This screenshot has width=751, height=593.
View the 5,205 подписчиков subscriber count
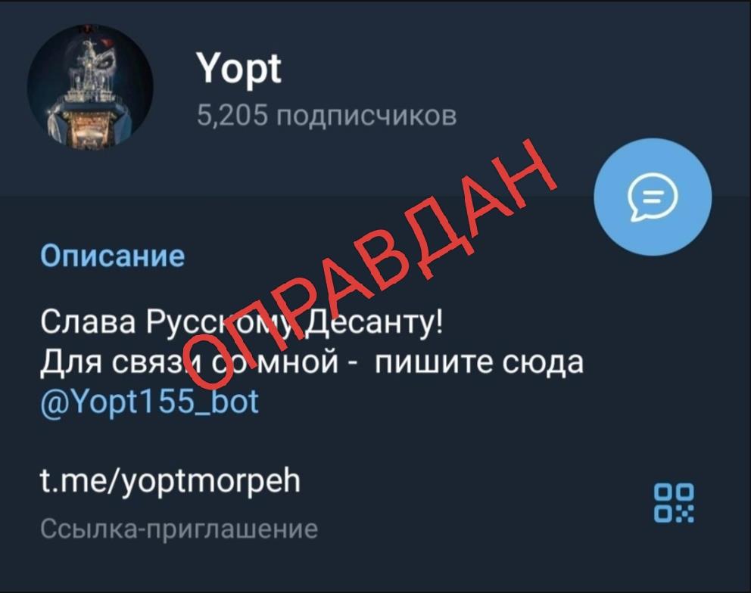326,116
